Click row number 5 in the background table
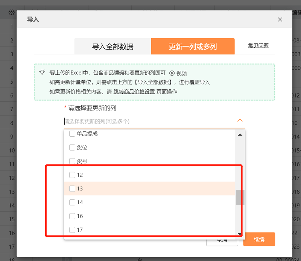Image resolution: width=301 pixels, height=261 pixels. point(12,81)
